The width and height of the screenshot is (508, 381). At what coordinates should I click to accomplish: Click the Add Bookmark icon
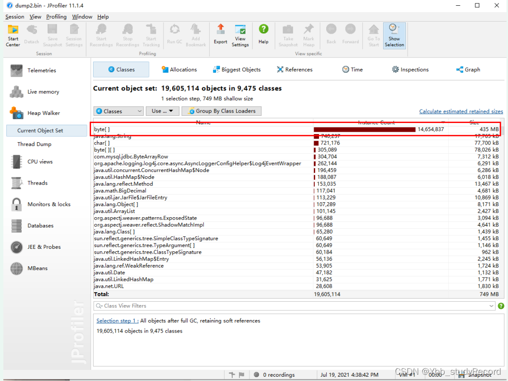196,36
